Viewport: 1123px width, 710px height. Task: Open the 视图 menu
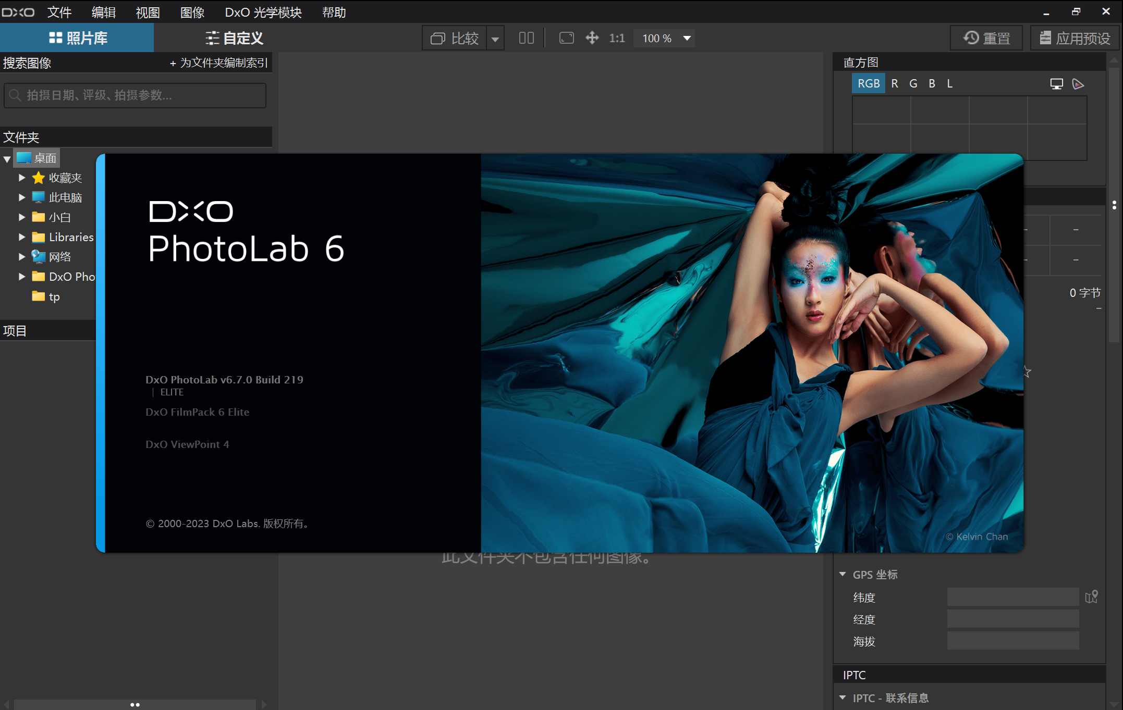(x=148, y=11)
